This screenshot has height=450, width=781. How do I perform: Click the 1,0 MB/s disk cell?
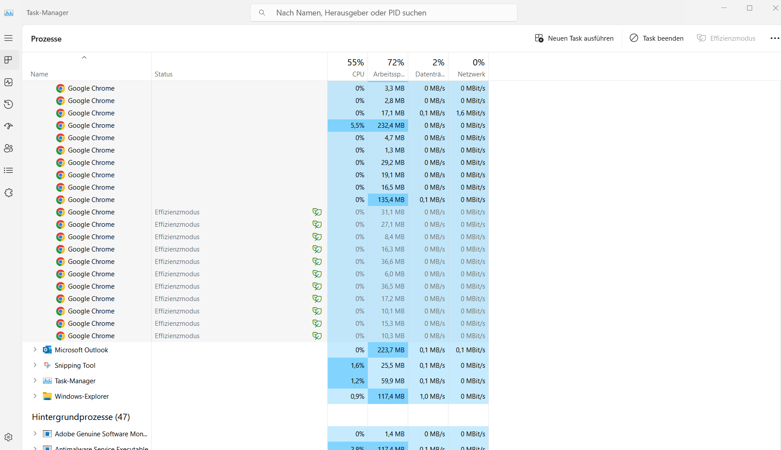pos(428,397)
